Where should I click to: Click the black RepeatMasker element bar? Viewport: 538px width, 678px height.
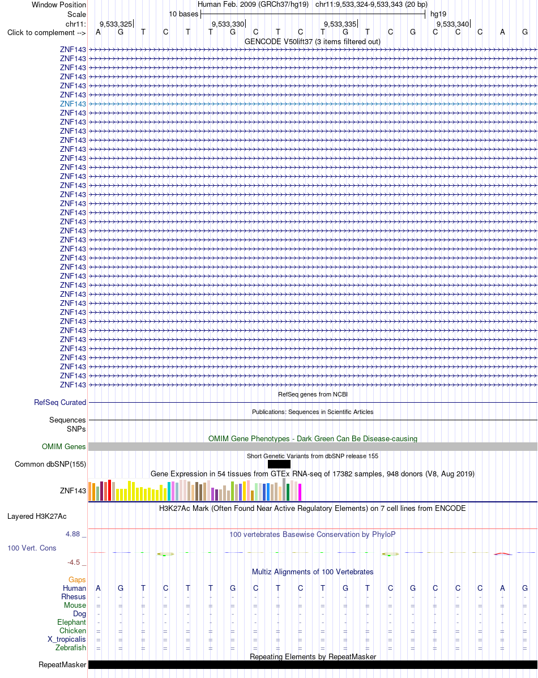pos(313,664)
